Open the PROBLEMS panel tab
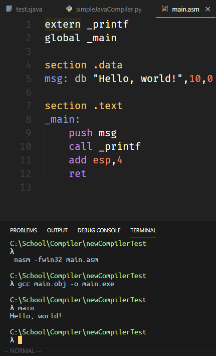216x356 pixels. (23, 230)
